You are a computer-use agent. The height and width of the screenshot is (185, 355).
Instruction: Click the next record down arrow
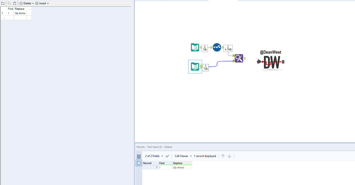tap(229, 156)
